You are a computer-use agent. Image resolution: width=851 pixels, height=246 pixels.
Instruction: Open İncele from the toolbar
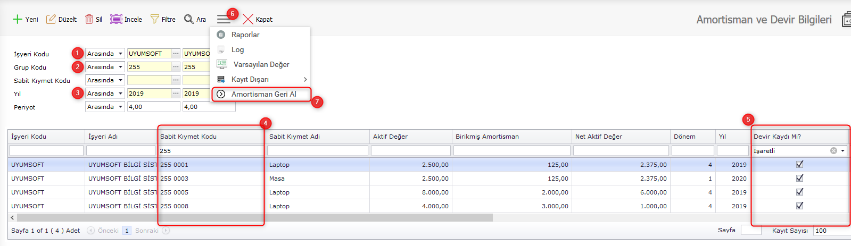(126, 19)
